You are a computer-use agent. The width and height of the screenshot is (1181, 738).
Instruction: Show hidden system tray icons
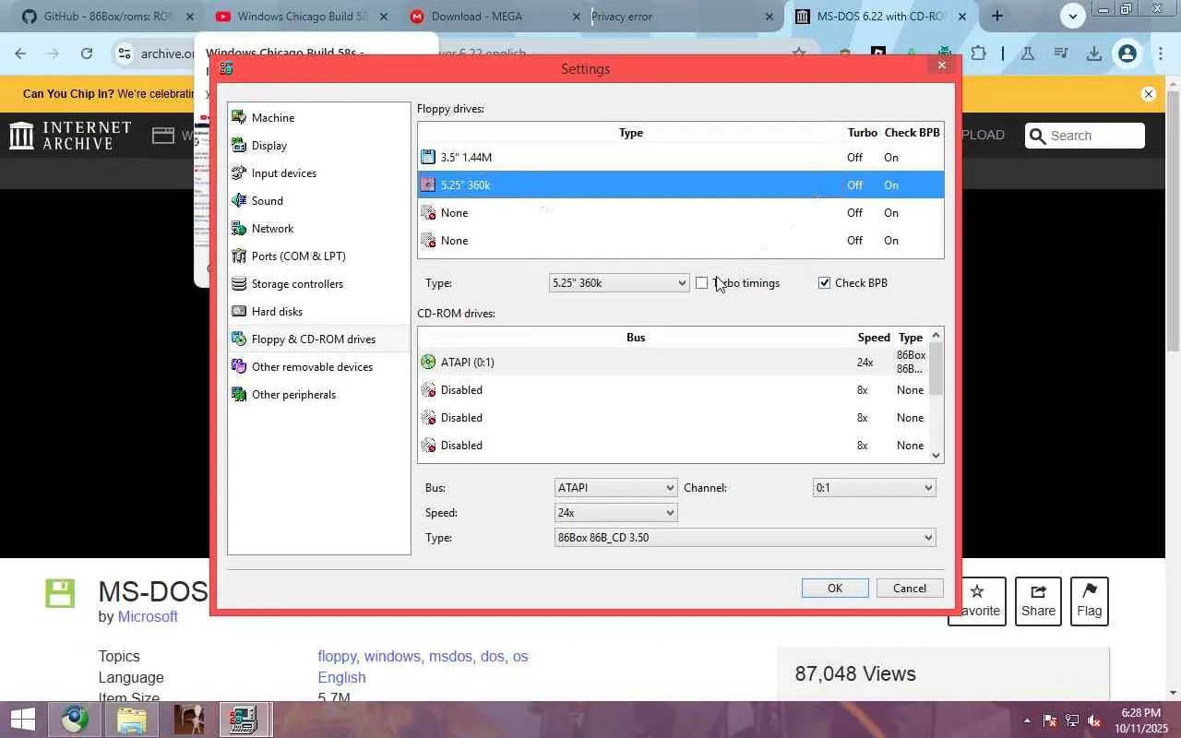coord(1027,720)
